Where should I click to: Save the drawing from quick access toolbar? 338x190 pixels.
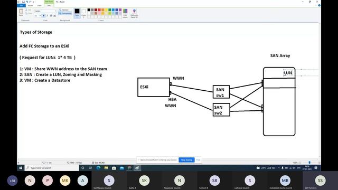pos(23,2)
